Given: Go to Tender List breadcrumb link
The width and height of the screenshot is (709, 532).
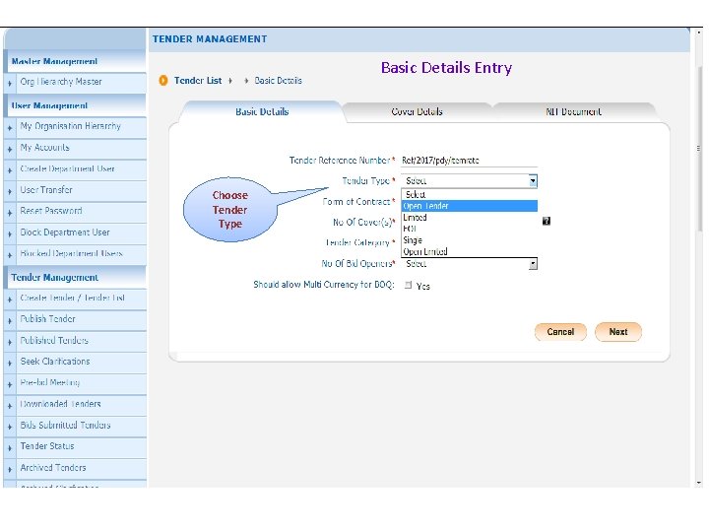Looking at the screenshot, I should pos(198,81).
